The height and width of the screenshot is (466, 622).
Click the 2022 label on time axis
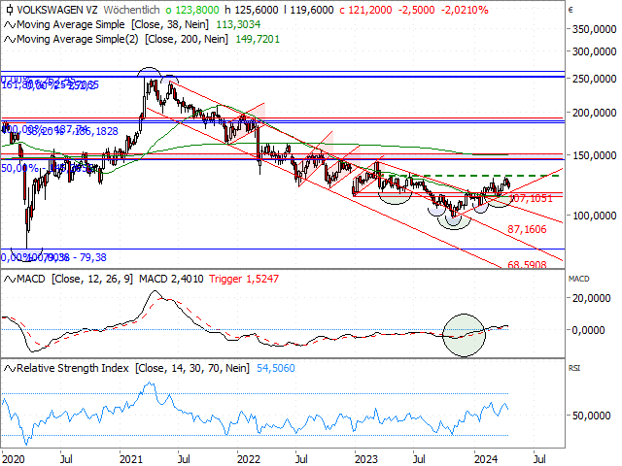[249, 459]
